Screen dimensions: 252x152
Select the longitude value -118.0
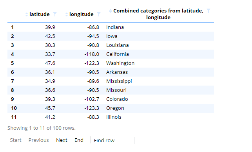(92, 54)
